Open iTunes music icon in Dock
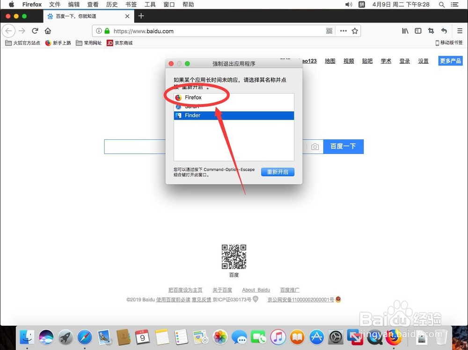 (278, 337)
